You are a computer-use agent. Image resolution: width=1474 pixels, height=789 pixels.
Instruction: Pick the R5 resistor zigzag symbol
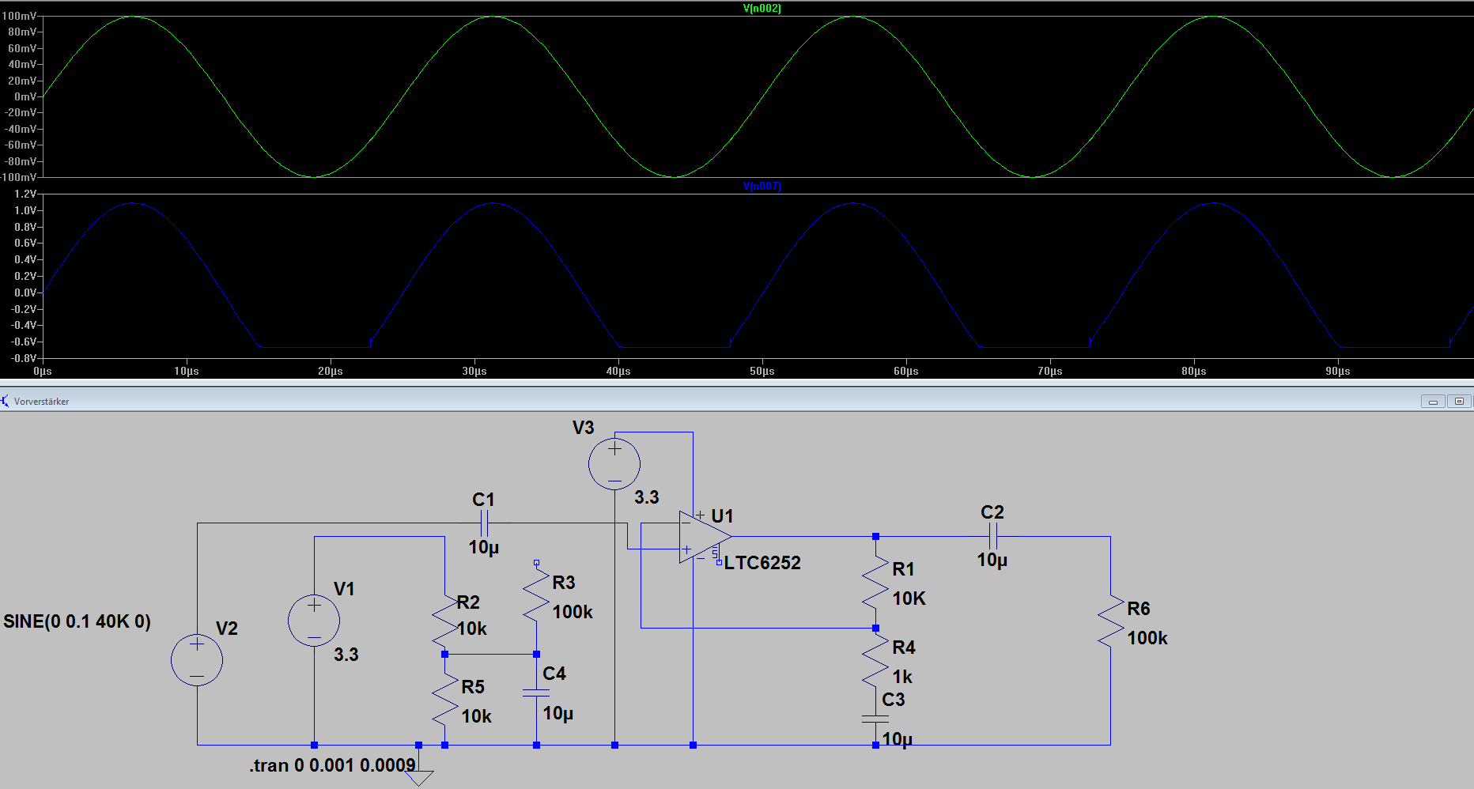click(444, 700)
